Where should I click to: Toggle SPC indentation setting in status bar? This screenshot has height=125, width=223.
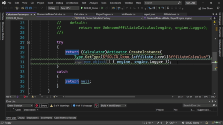point(206,97)
